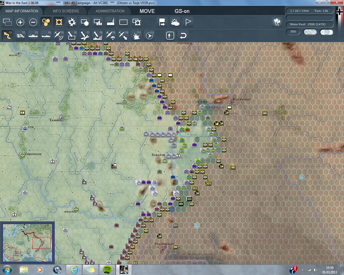This screenshot has height=275, width=344.
Task: Select the red unit counter near B.Irgiz
Action: [x=187, y=130]
